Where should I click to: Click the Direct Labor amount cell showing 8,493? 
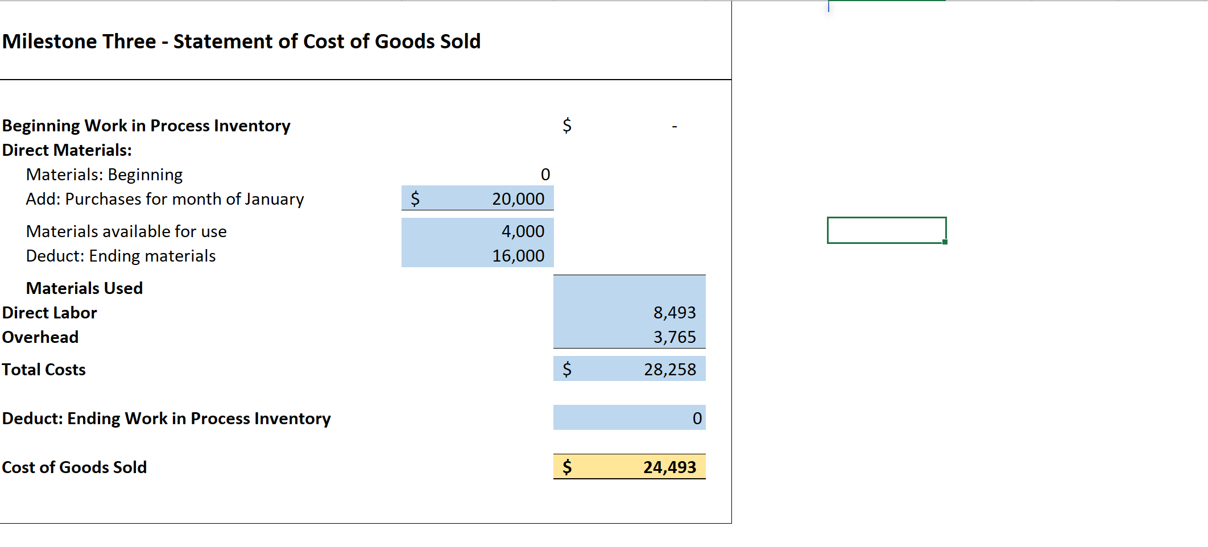(628, 312)
